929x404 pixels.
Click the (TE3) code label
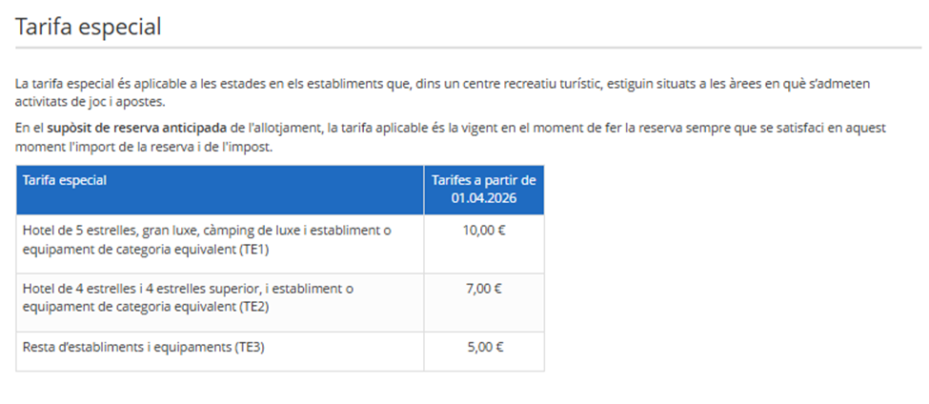tap(248, 348)
